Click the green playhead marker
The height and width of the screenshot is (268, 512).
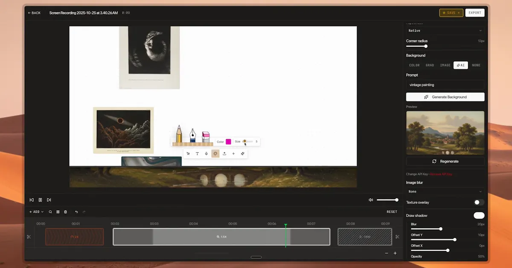click(x=285, y=225)
